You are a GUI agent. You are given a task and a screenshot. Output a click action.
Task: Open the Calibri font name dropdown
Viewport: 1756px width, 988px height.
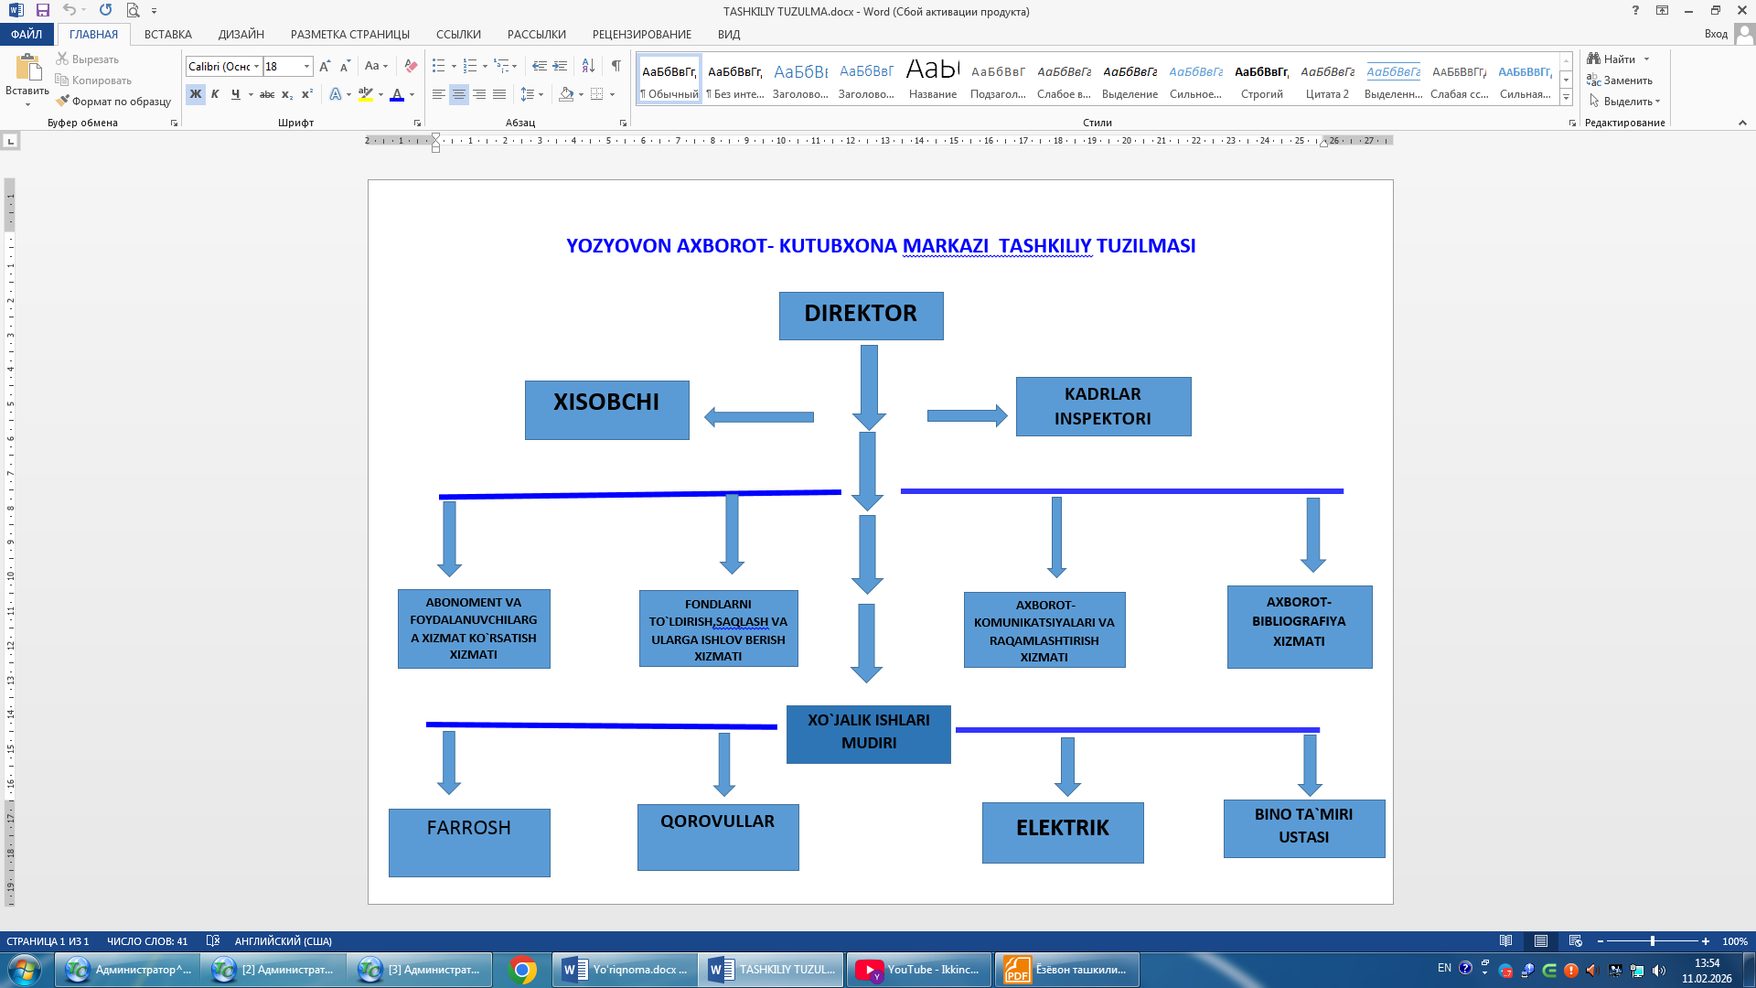(257, 66)
